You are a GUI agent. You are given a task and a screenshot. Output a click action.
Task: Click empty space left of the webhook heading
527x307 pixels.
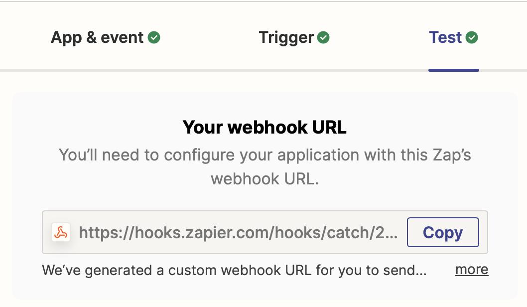pos(98,128)
